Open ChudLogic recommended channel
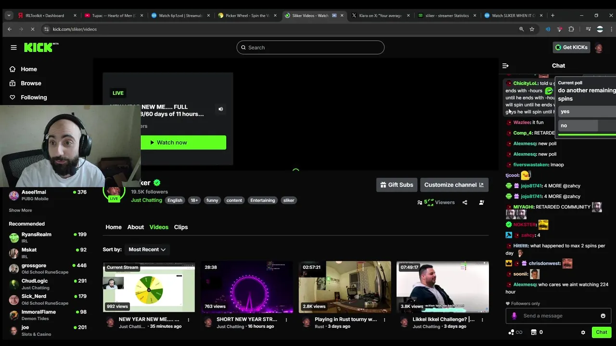This screenshot has height=346, width=616. tap(48, 284)
